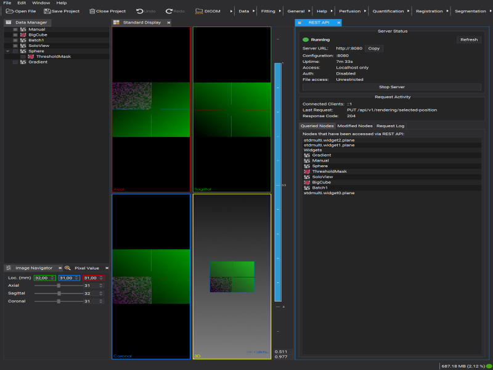Click the REST API tab icon

(x=300, y=22)
